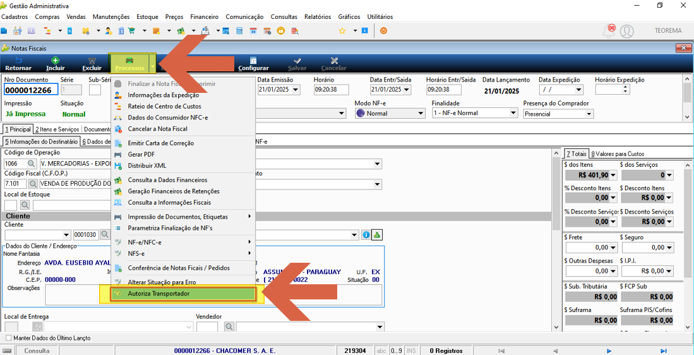Open the Autoriza Transportador menu entry
Image resolution: width=694 pixels, height=355 pixels.
[x=183, y=294]
